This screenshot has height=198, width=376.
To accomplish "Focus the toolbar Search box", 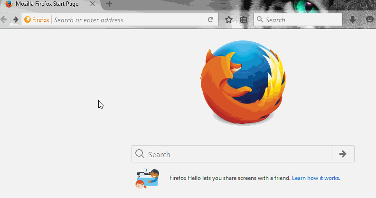I will pos(298,19).
